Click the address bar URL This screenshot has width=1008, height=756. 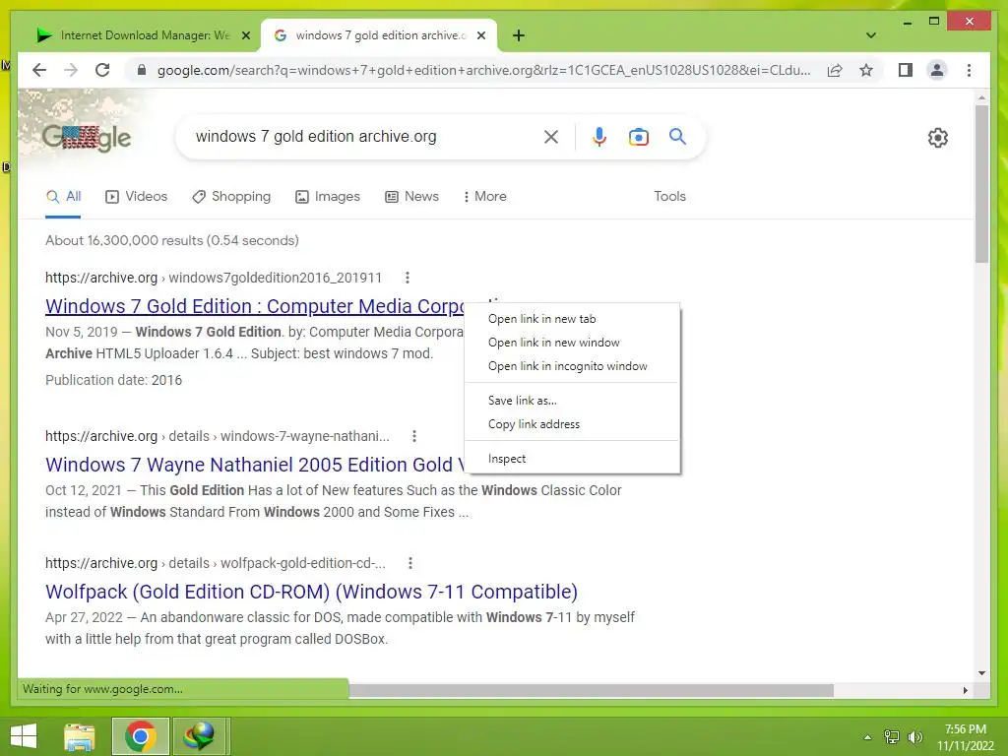pos(483,70)
